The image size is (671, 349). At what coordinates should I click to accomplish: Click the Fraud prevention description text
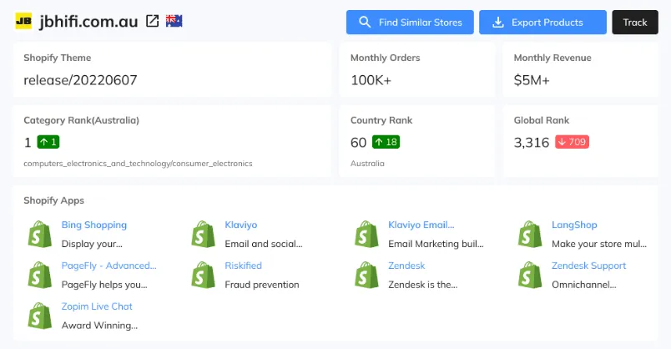pyautogui.click(x=262, y=285)
